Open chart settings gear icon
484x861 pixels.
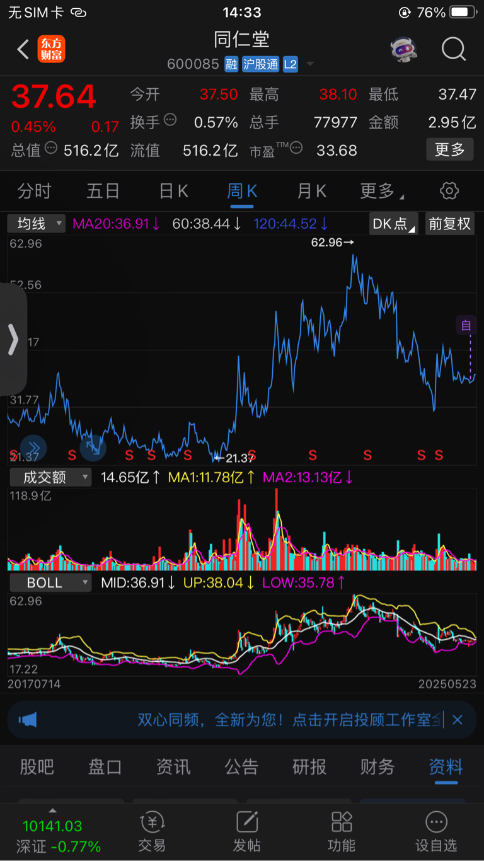[449, 191]
